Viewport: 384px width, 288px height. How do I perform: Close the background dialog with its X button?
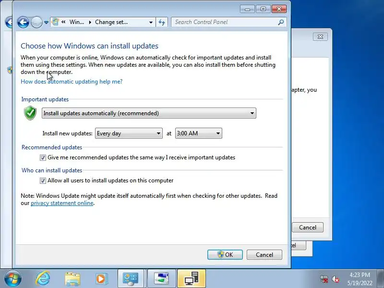[x=320, y=37]
